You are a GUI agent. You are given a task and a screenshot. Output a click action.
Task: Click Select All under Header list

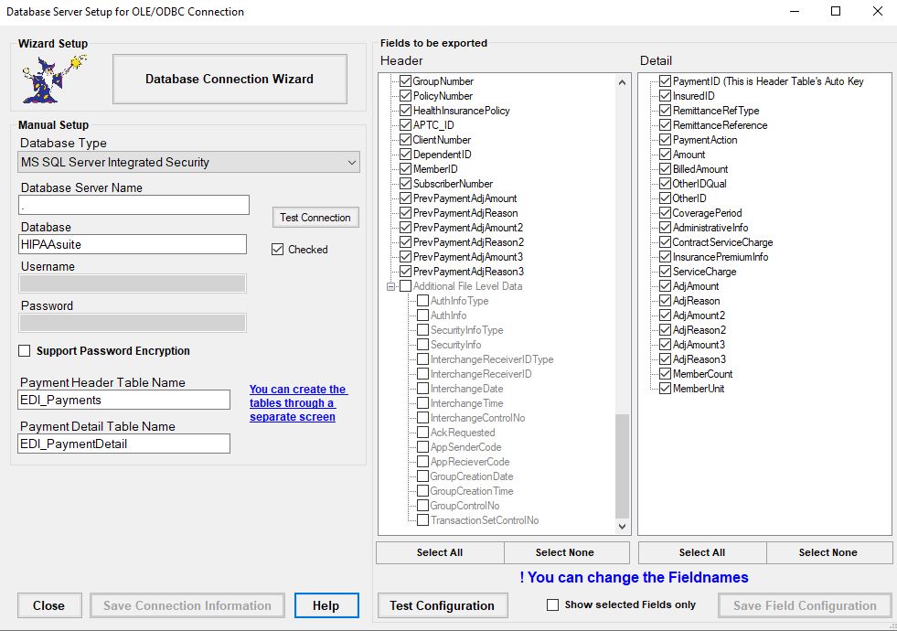440,552
